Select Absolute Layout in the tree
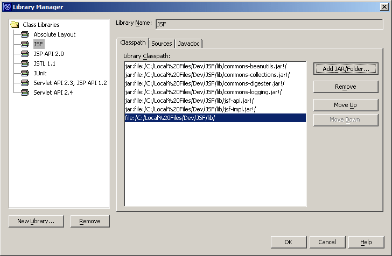The height and width of the screenshot is (256, 392). [54, 34]
